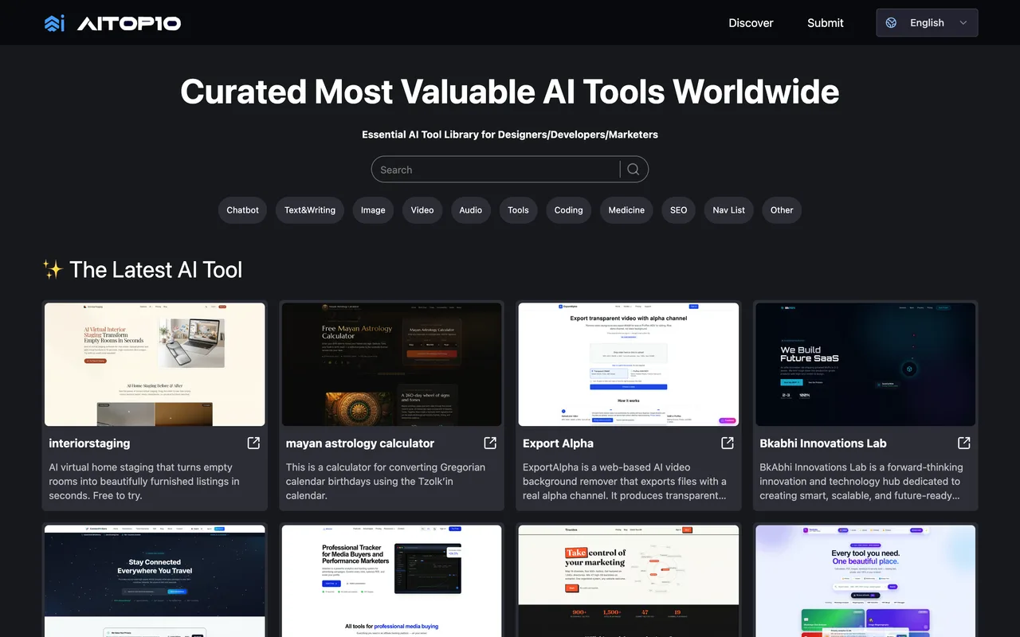
Task: Click the Tzolk'in calendar description text
Action: point(386,481)
